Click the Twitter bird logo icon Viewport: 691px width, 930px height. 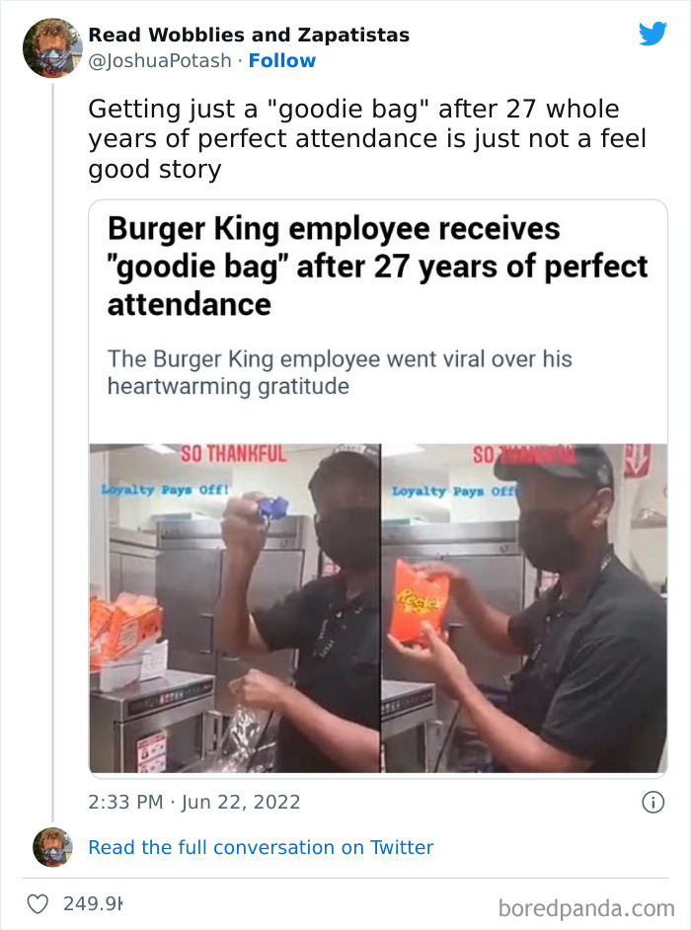point(653,34)
